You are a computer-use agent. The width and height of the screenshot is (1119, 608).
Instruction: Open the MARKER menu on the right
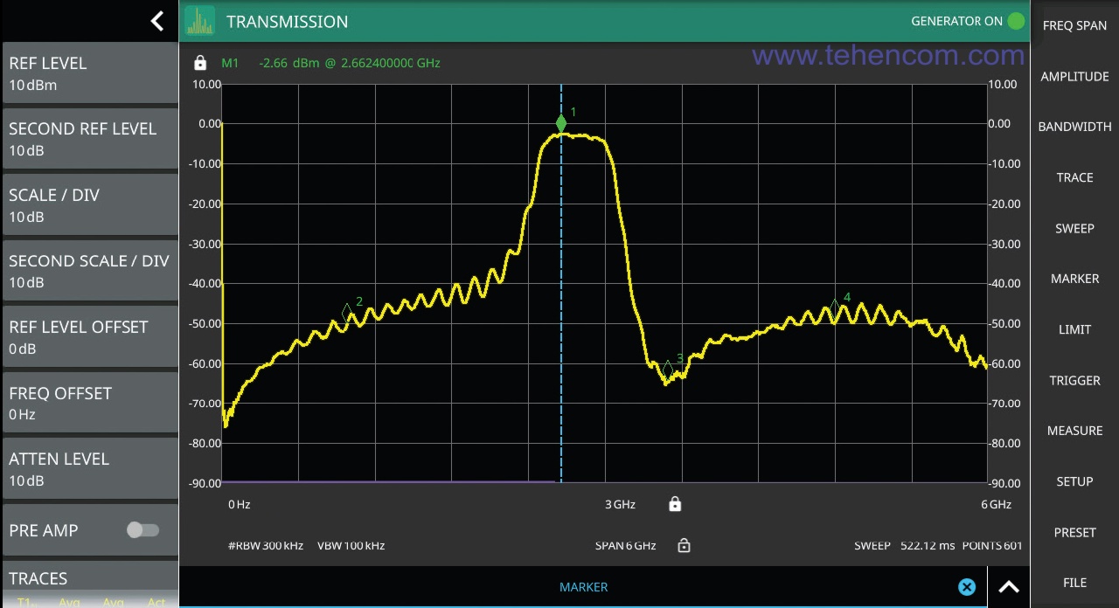click(x=1074, y=279)
